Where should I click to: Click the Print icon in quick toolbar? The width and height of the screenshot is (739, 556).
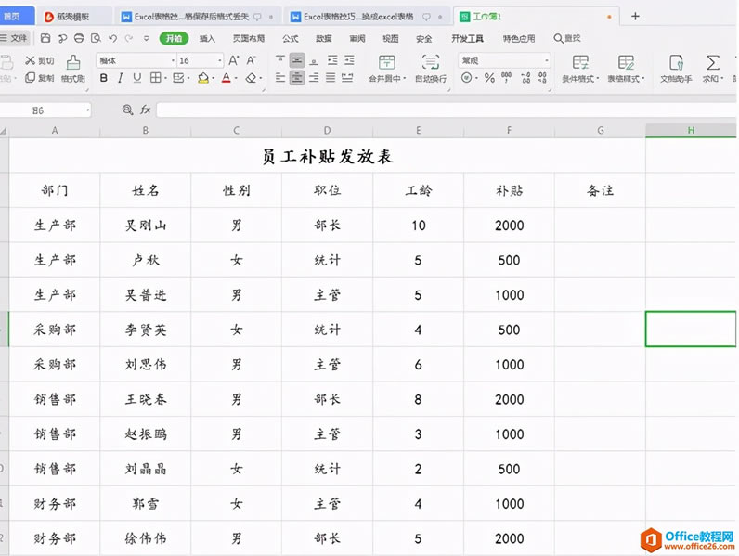coord(79,38)
